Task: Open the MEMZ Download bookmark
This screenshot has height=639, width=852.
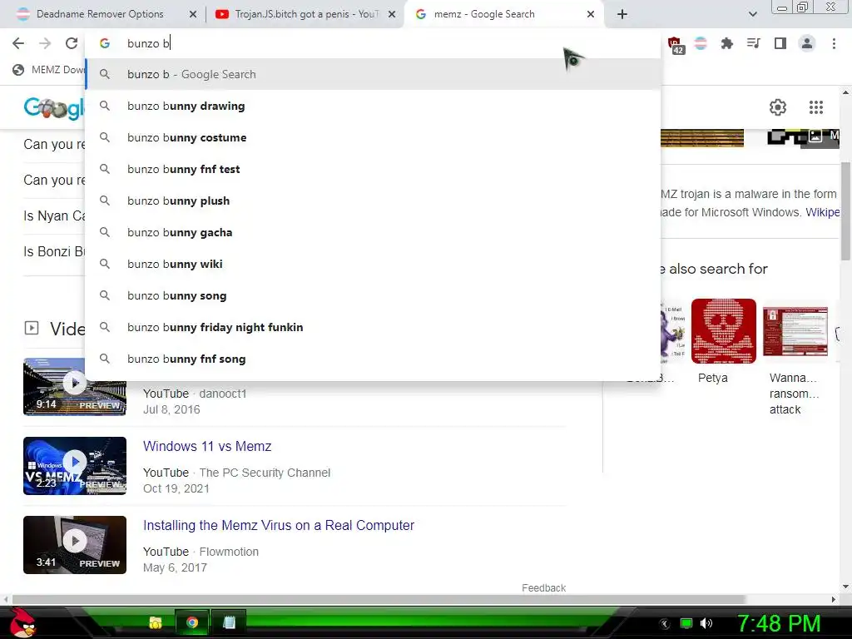Action: tap(47, 70)
